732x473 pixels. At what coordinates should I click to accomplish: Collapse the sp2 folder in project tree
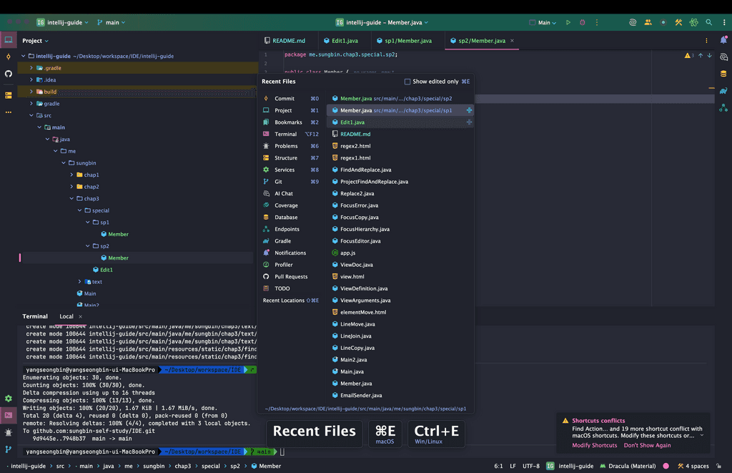click(88, 246)
